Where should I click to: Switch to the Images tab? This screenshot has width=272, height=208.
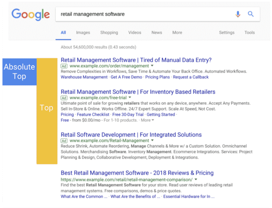click(83, 33)
